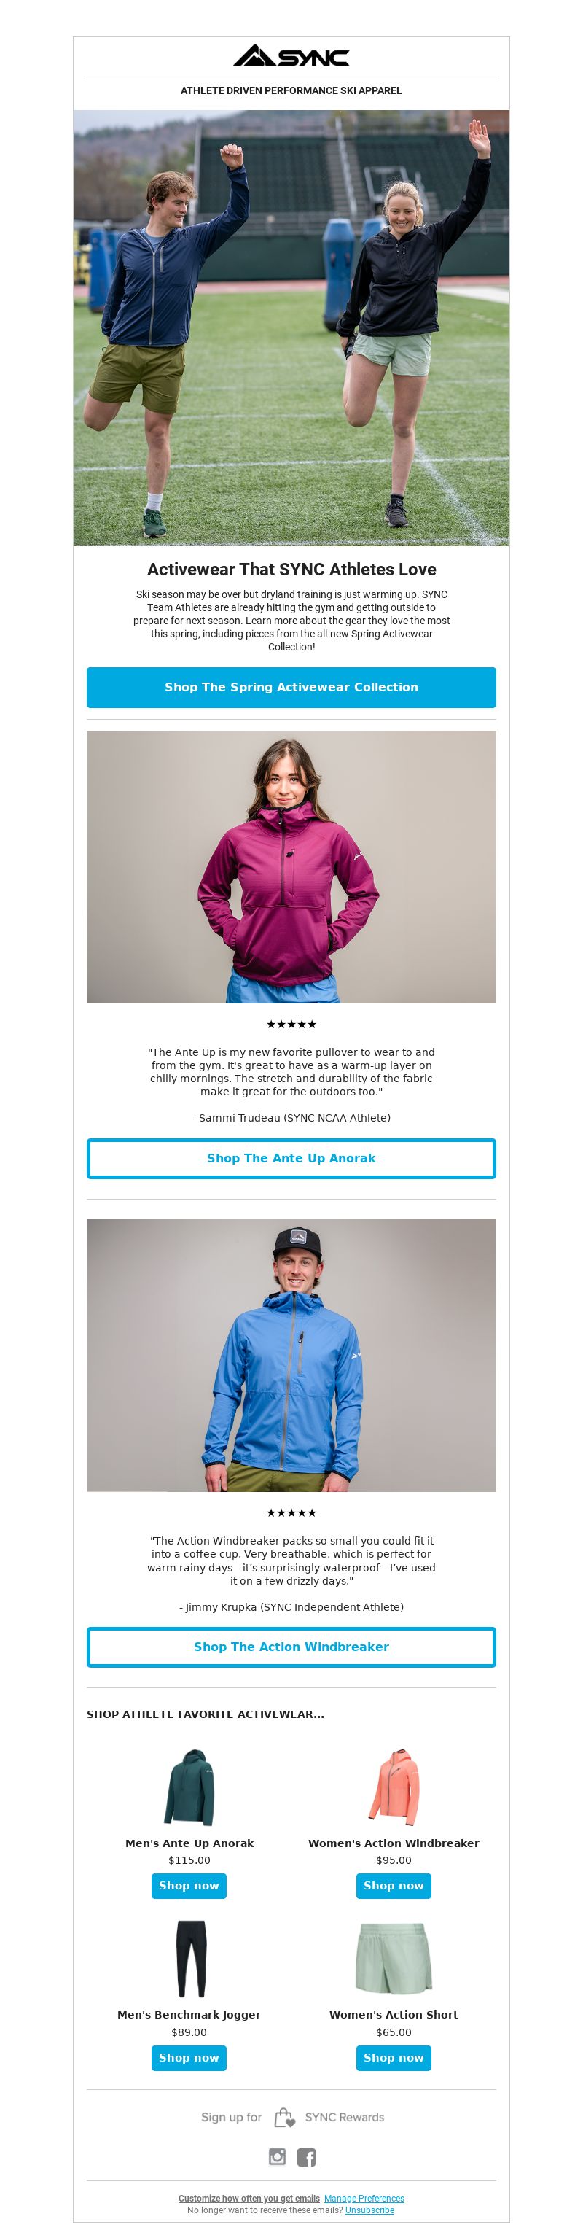Image resolution: width=583 pixels, height=2238 pixels.
Task: View the Men's Benchmark Jogger product image
Action: pos(189,1958)
